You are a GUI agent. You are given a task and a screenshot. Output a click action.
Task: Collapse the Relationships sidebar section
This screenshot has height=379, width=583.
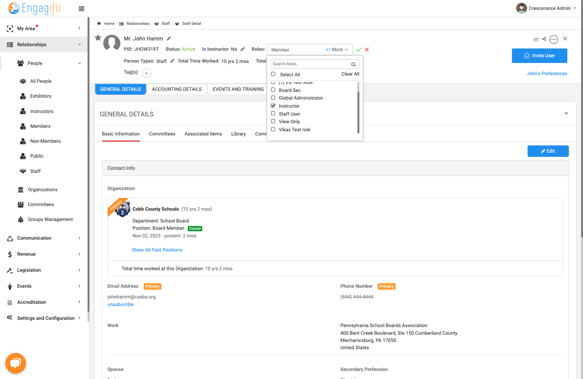[x=44, y=45]
